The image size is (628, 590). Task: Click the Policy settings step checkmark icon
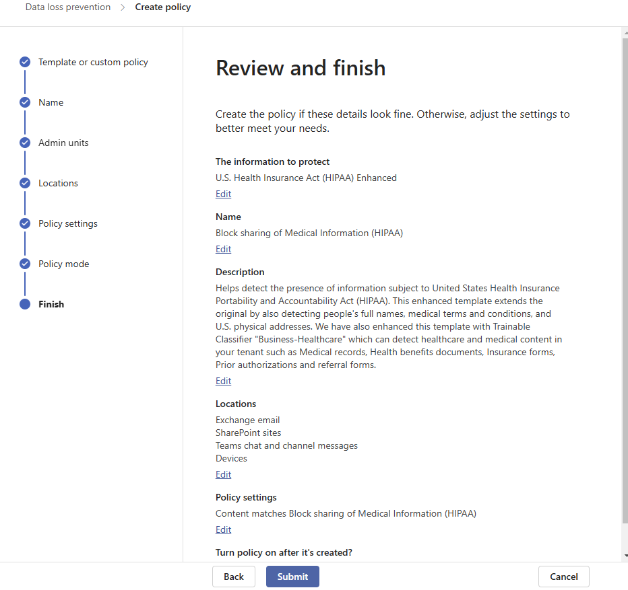[25, 223]
